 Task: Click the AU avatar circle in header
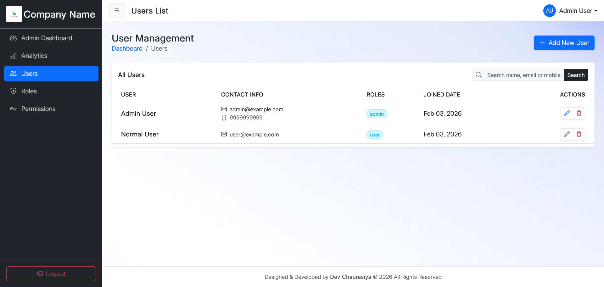point(549,11)
